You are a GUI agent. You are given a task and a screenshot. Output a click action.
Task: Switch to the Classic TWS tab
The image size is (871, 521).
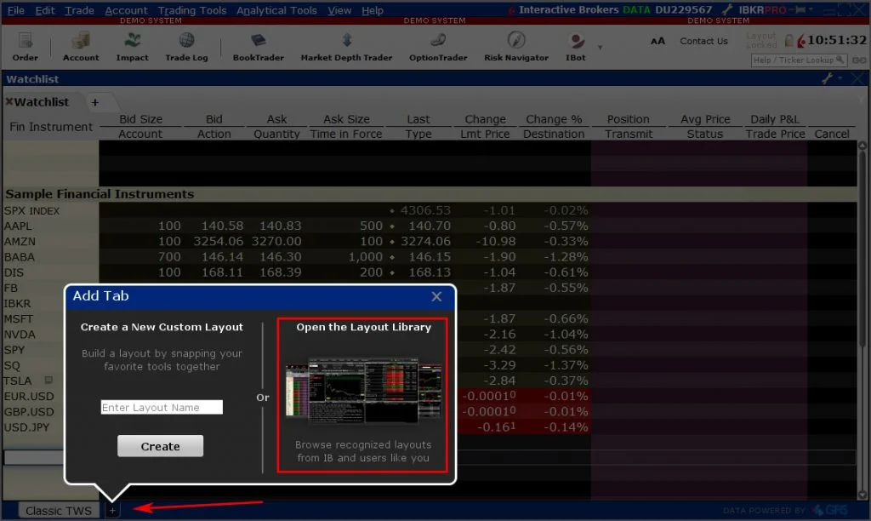[x=58, y=511]
